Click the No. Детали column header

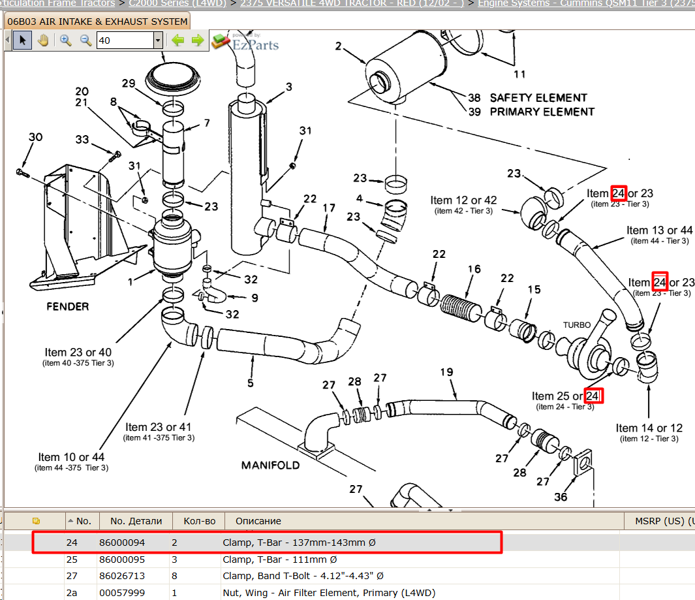136,521
